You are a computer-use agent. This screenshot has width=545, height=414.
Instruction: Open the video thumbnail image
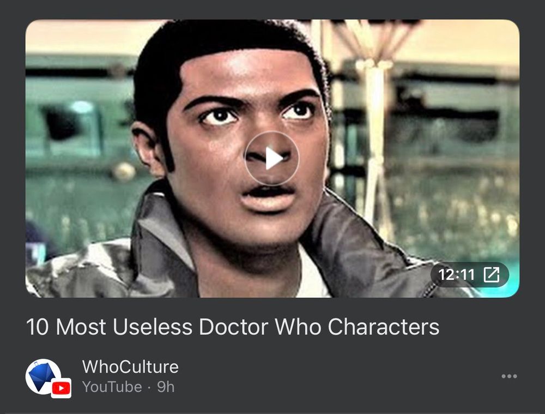[x=272, y=158]
